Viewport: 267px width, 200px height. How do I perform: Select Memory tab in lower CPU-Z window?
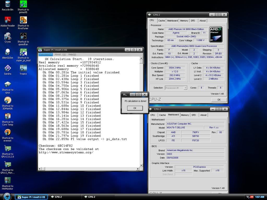pos(185,115)
